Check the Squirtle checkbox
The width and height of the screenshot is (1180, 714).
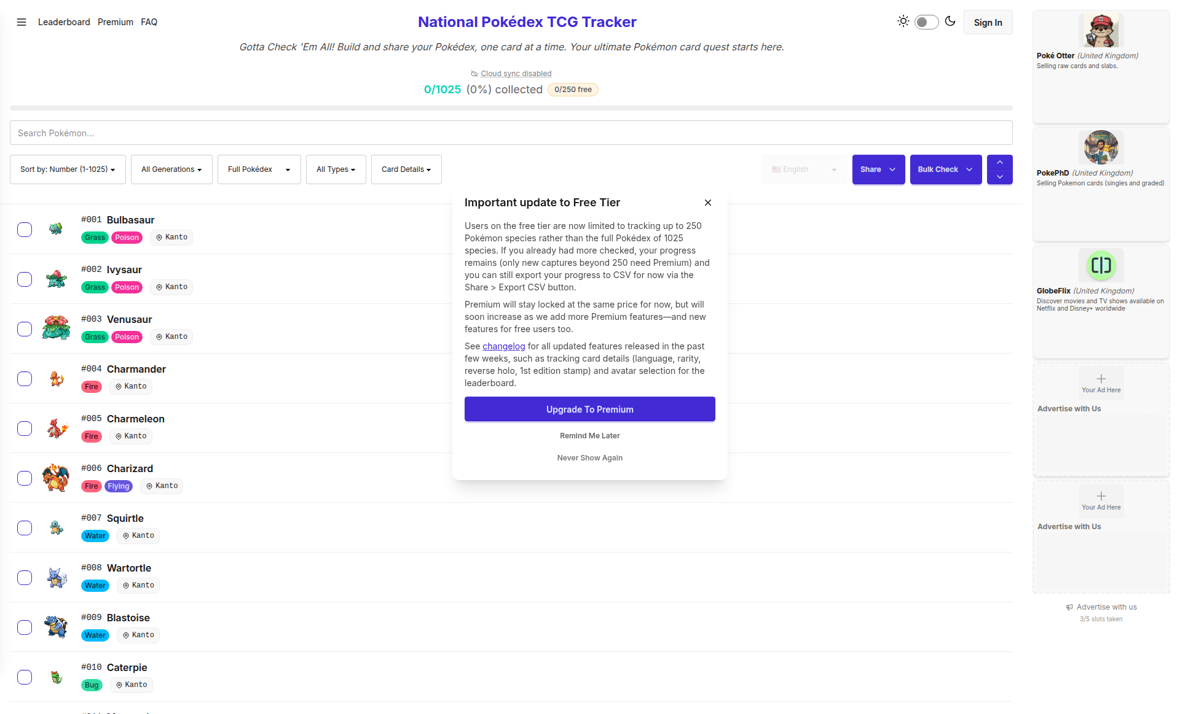[x=25, y=528]
